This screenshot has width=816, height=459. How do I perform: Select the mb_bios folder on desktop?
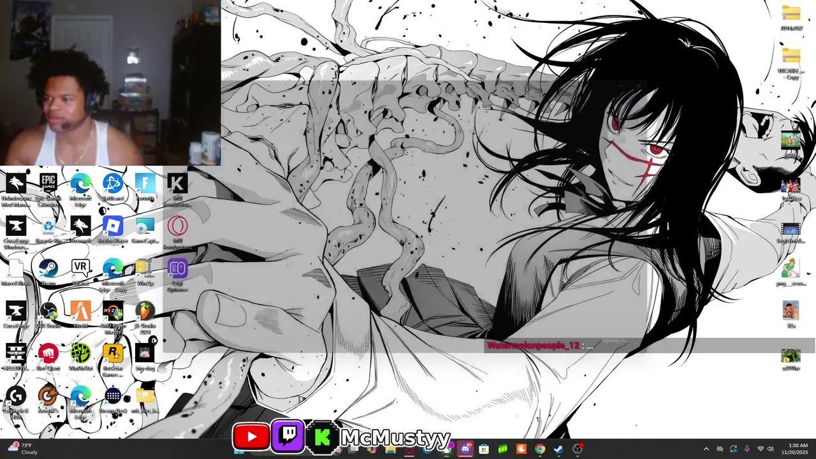145,400
